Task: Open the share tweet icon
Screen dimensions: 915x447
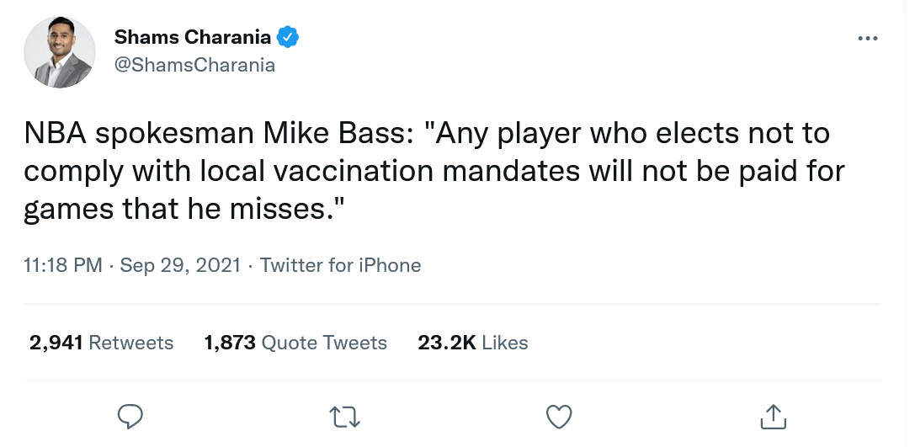Action: [773, 416]
